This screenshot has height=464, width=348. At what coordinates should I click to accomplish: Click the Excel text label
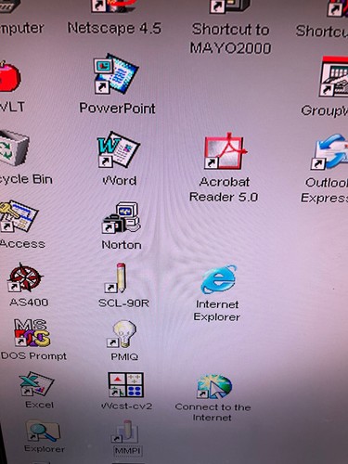tap(39, 405)
